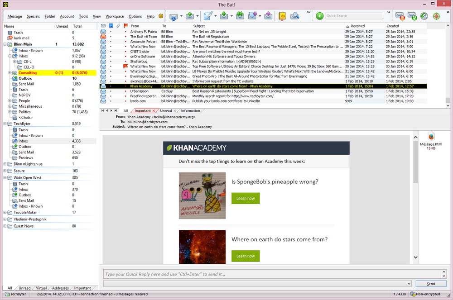
Task: Switch to the Unread message tab
Action: pos(166,111)
